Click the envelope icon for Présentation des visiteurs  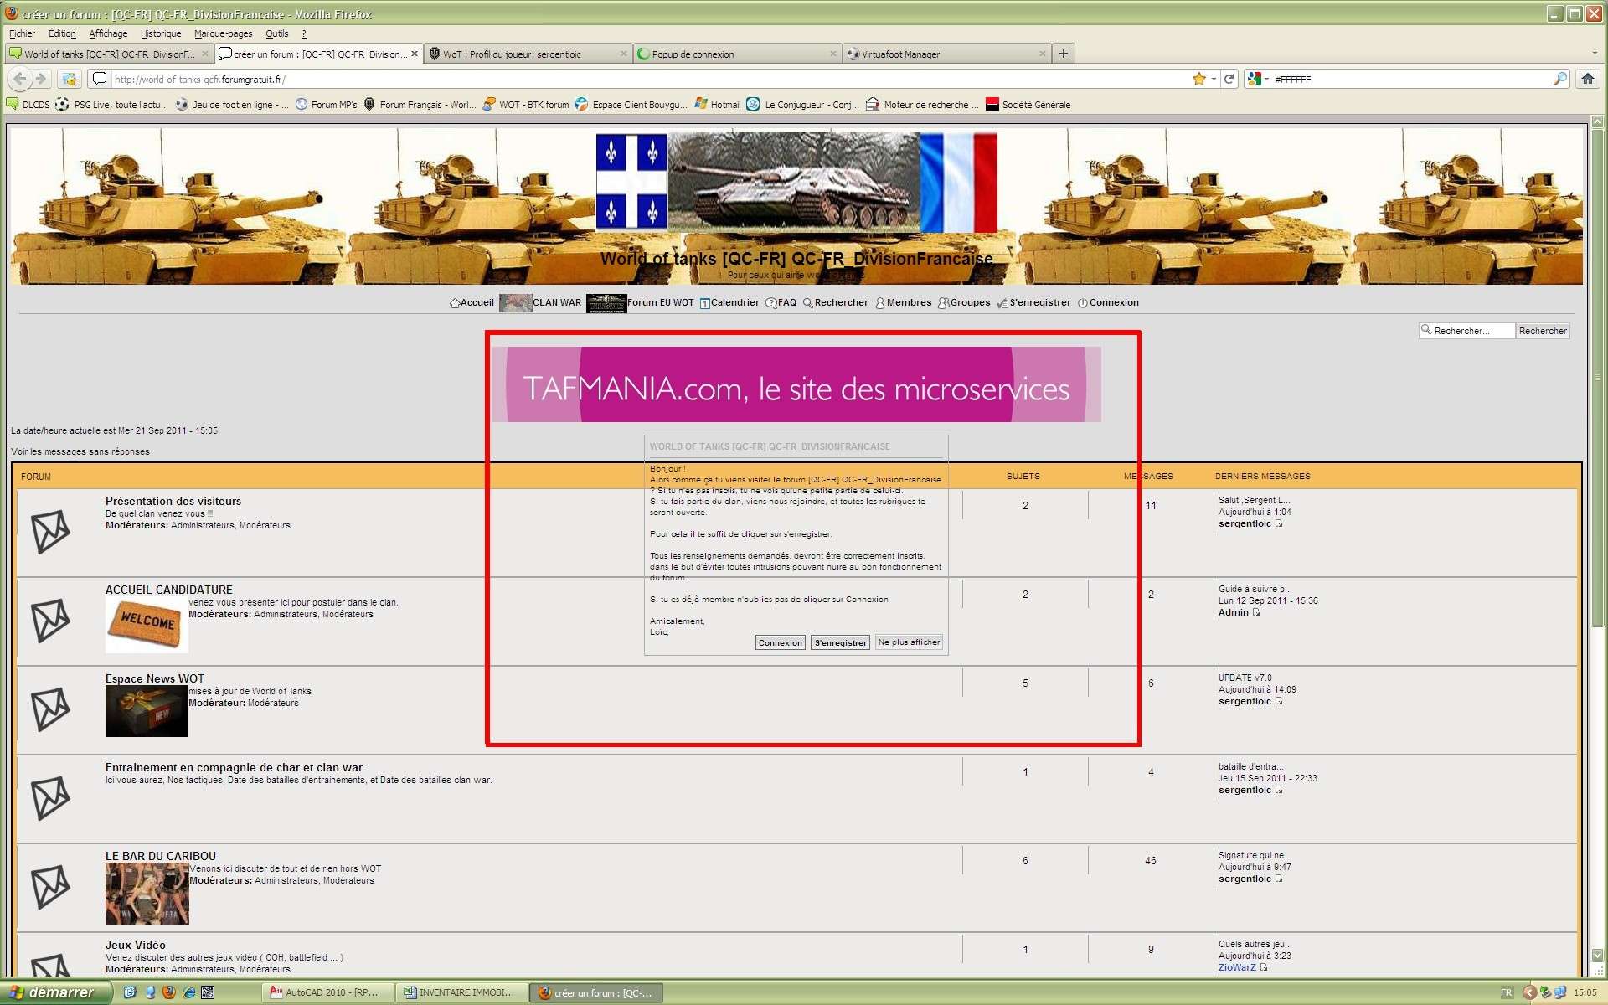(50, 532)
